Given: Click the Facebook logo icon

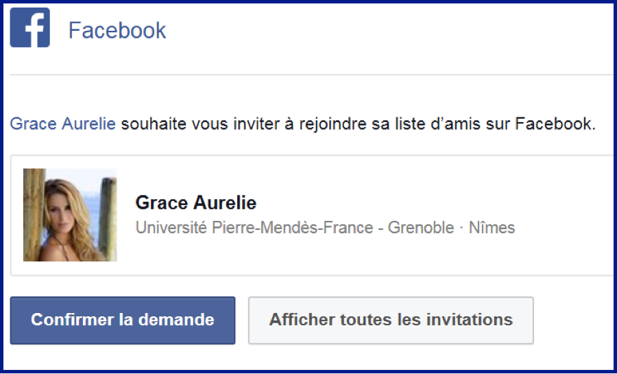Looking at the screenshot, I should [30, 28].
